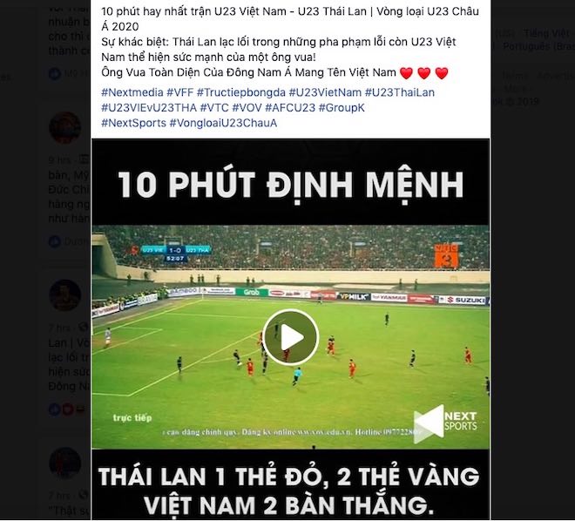Open the #GroupK hashtag
This screenshot has height=521, width=575.
click(x=342, y=108)
